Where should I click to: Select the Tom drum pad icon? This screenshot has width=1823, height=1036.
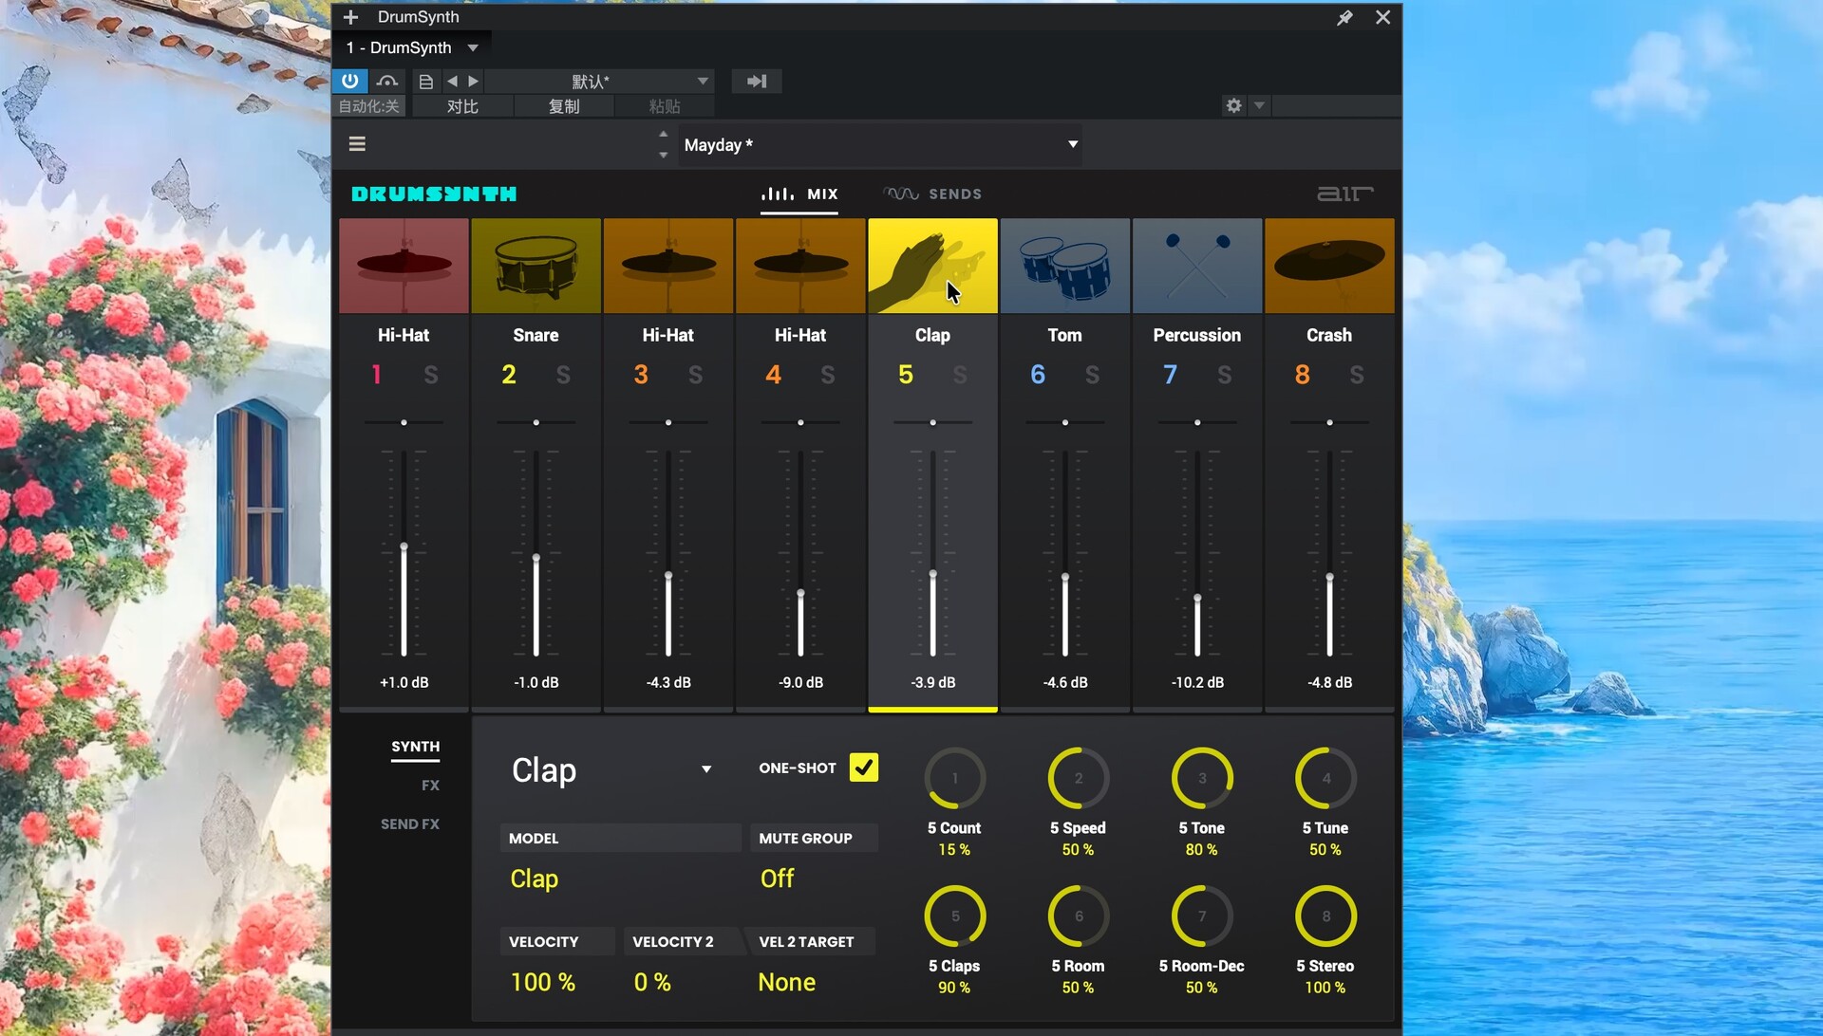tap(1064, 266)
